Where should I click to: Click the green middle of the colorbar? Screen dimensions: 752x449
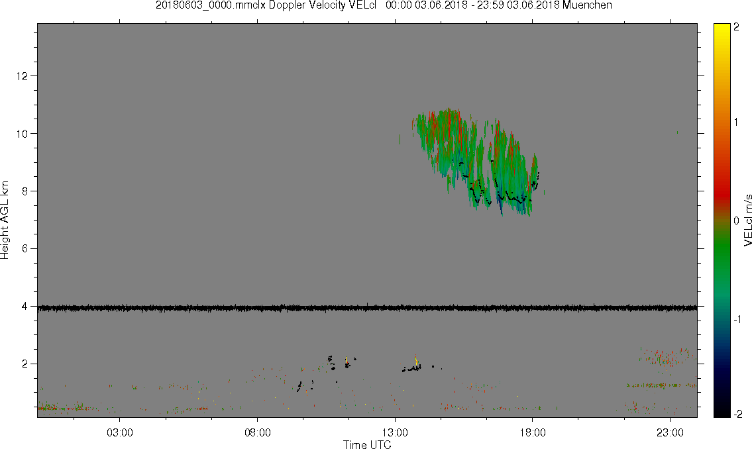coord(722,244)
